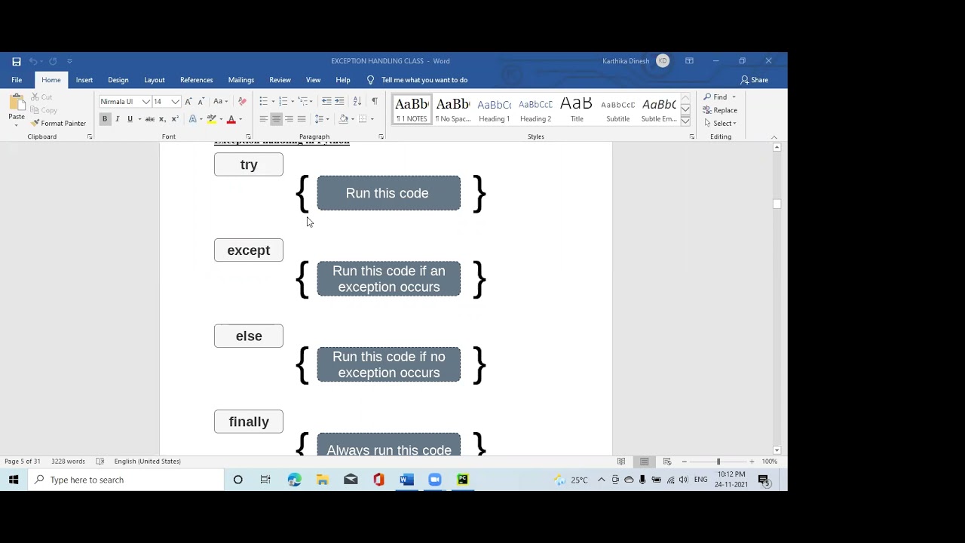Toggle Italic formatting
Viewport: 965px width, 543px height.
click(118, 119)
